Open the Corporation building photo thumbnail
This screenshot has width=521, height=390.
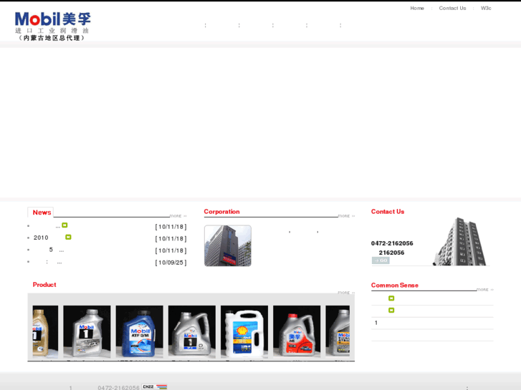click(228, 245)
